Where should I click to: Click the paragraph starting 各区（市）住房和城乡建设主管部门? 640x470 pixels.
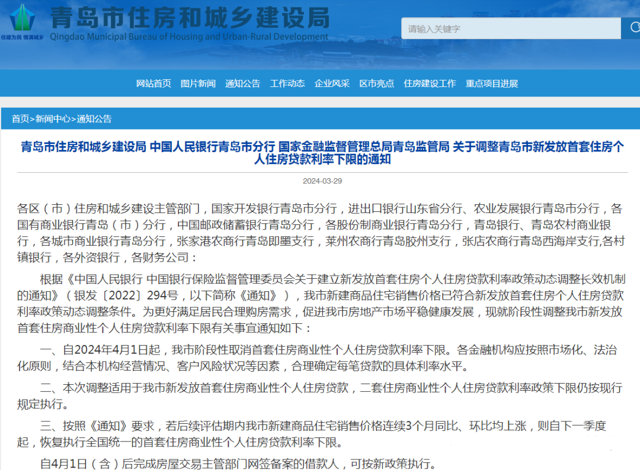(321, 233)
